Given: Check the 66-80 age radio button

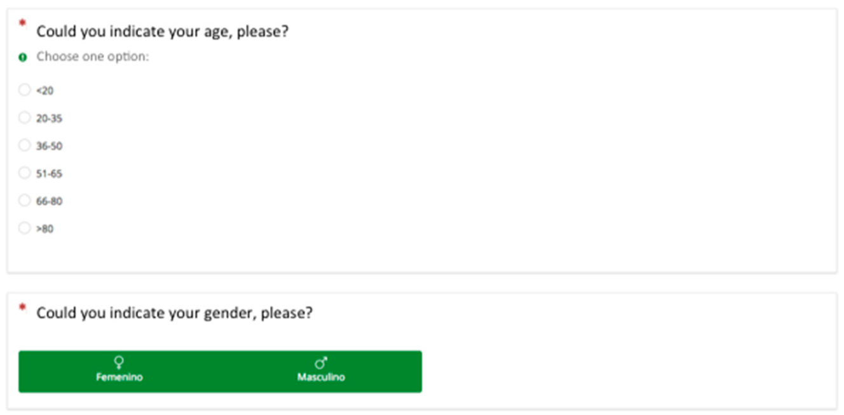Looking at the screenshot, I should click(x=24, y=201).
